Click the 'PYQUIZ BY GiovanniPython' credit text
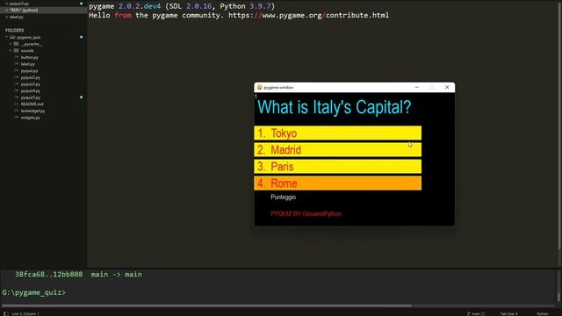The image size is (562, 316). click(x=306, y=214)
